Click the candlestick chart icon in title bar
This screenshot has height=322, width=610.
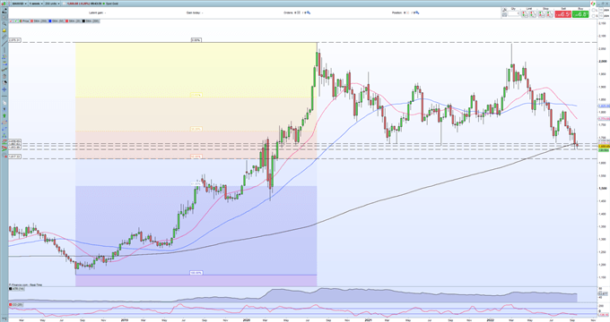4,4
